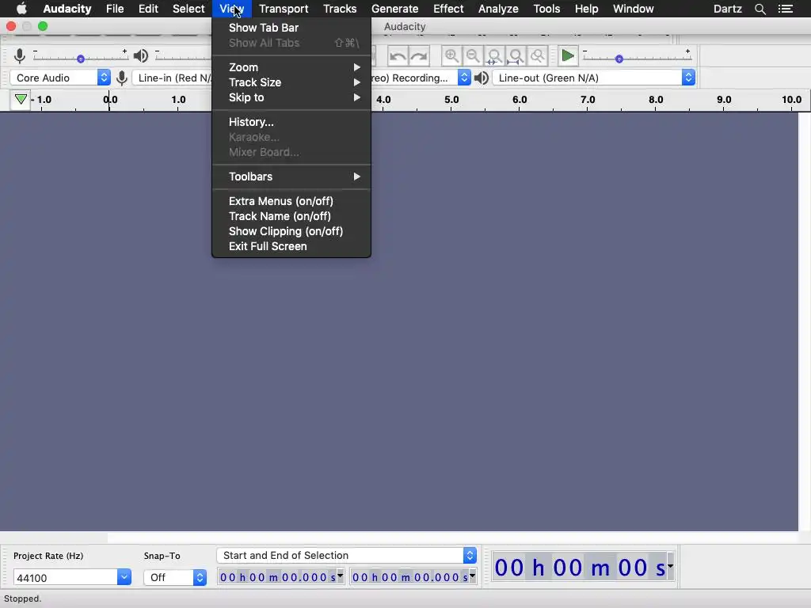This screenshot has height=608, width=811.
Task: Open the recording channels dropdown
Action: click(x=464, y=78)
